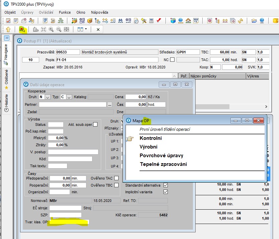
Task: Click the crystal ball icon near folder
Action: click(262, 21)
